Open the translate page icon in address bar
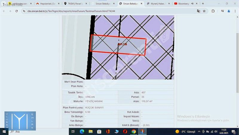 coord(198,11)
